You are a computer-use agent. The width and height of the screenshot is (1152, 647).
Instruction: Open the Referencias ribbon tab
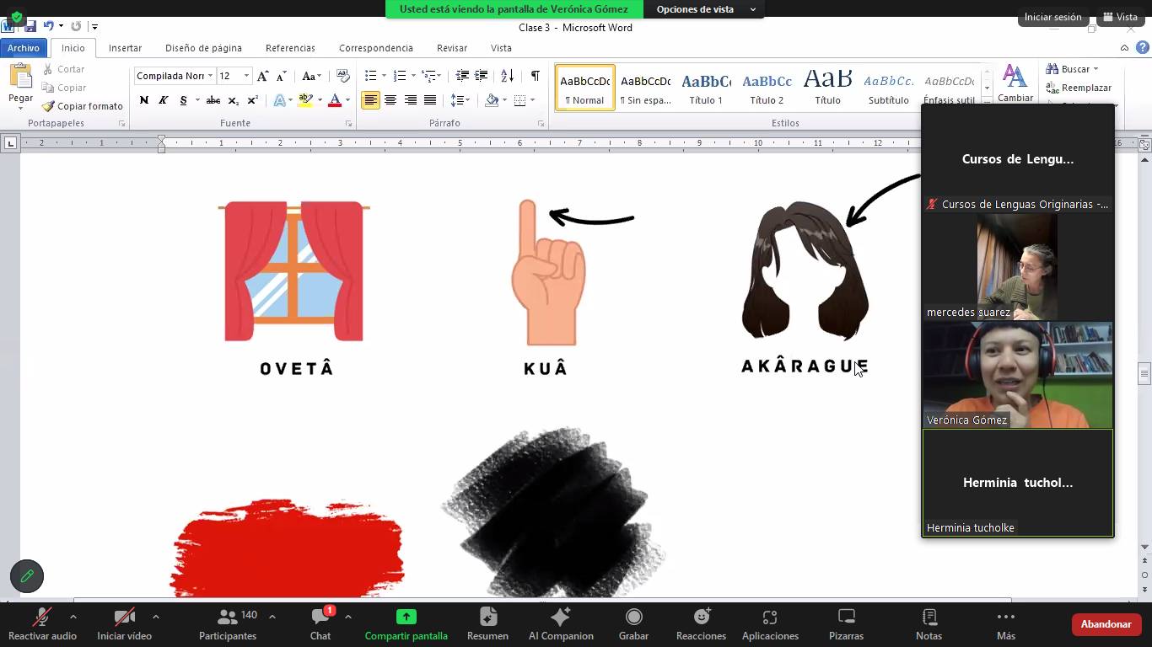point(290,48)
